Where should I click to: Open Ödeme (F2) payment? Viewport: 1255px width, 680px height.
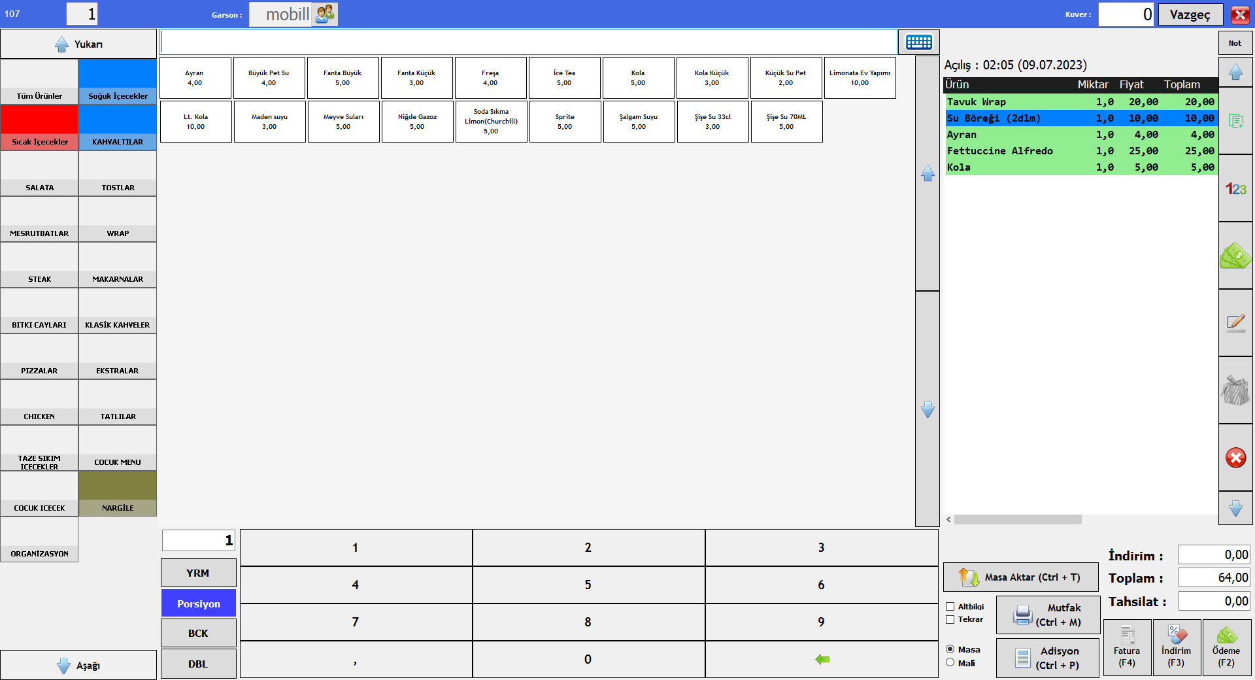click(1226, 647)
